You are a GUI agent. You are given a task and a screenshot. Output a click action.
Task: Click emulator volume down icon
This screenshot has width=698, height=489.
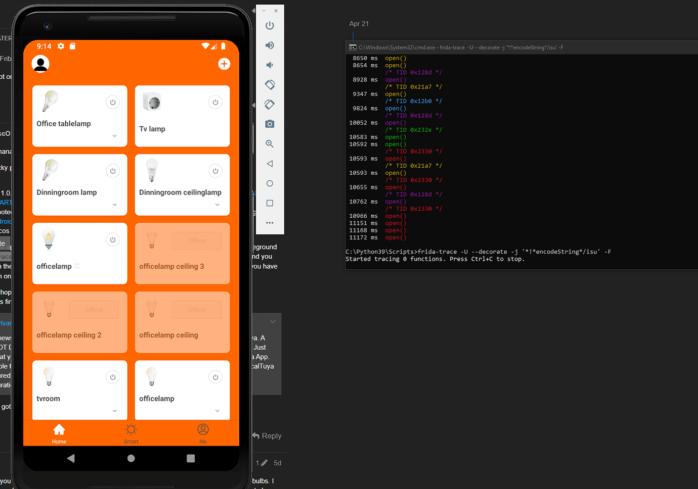coord(270,65)
